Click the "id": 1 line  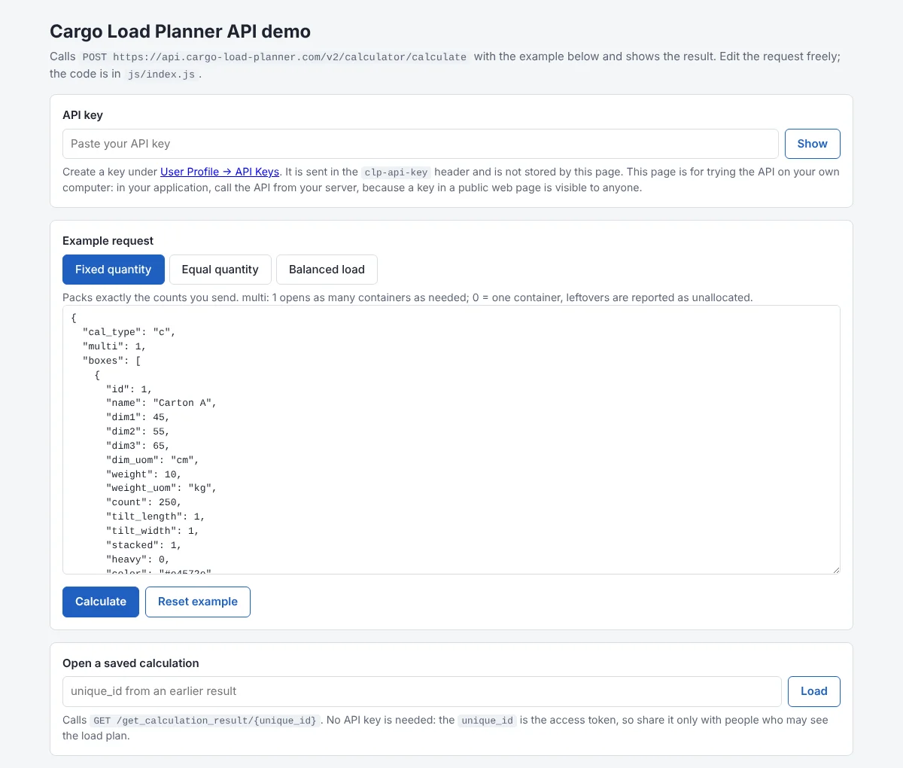point(129,389)
